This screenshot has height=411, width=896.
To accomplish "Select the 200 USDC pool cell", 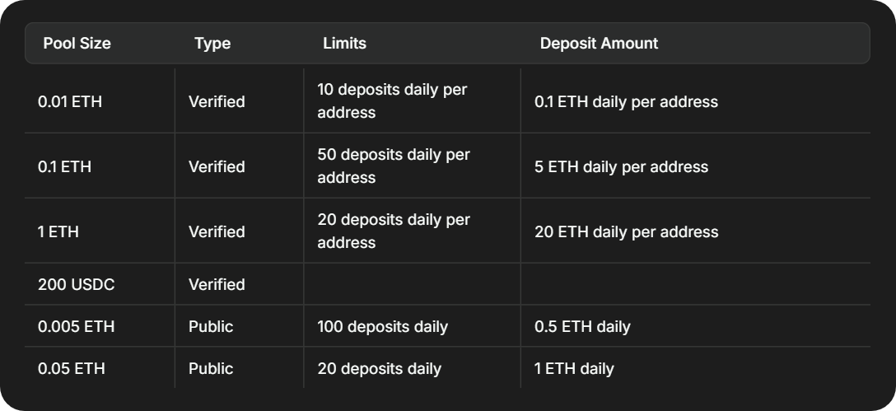I will (77, 284).
